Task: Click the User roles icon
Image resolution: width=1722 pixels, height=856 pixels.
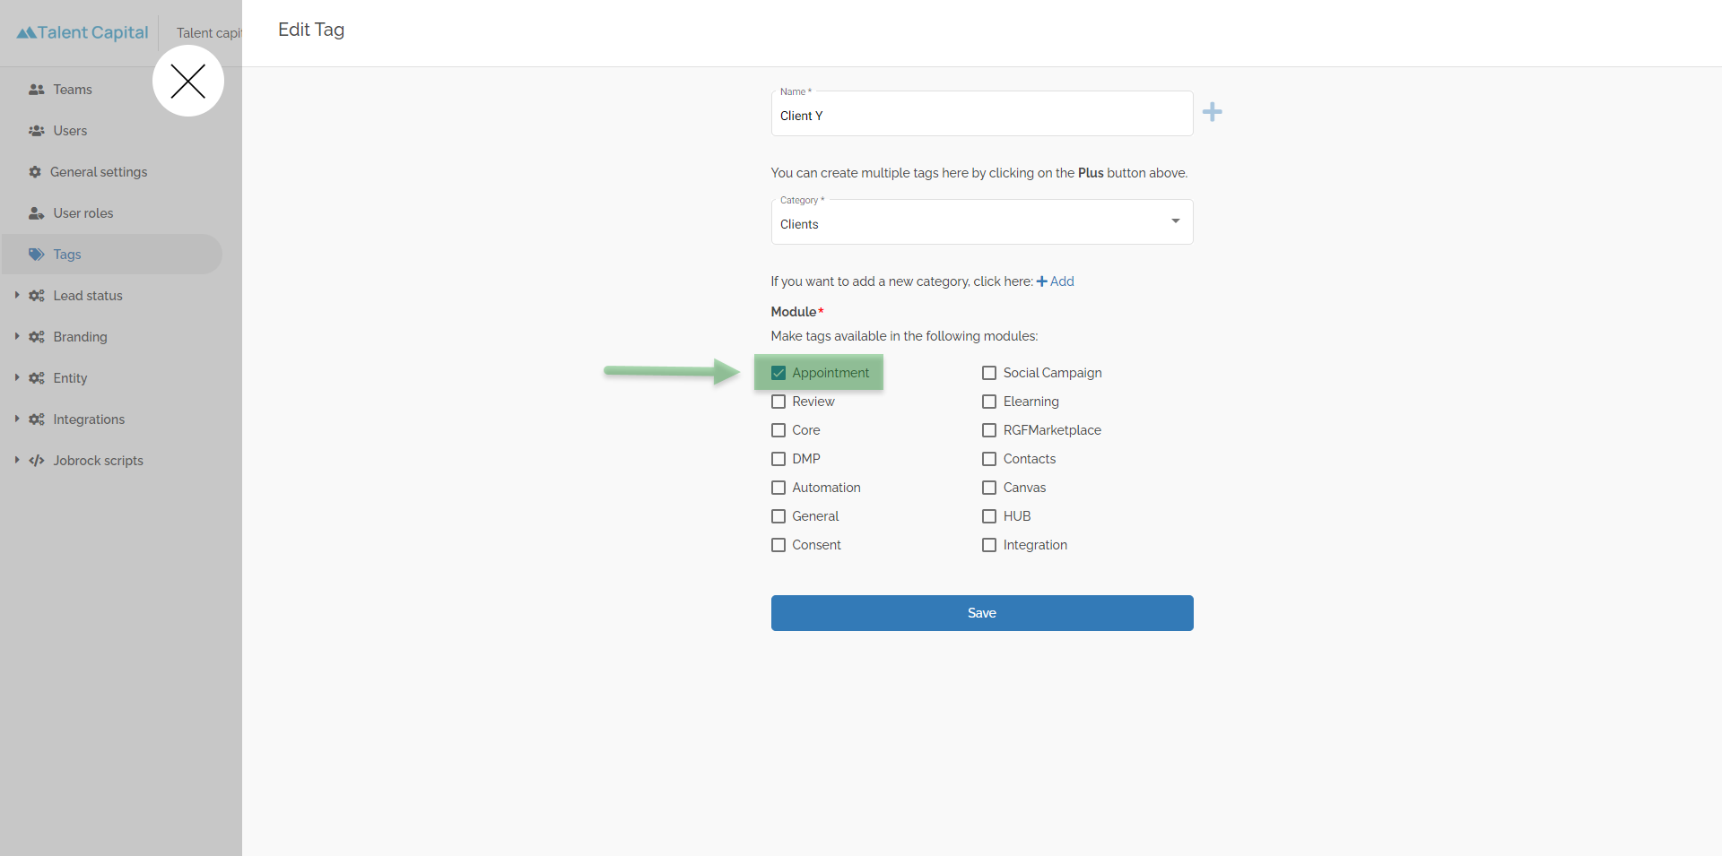Action: pos(37,213)
